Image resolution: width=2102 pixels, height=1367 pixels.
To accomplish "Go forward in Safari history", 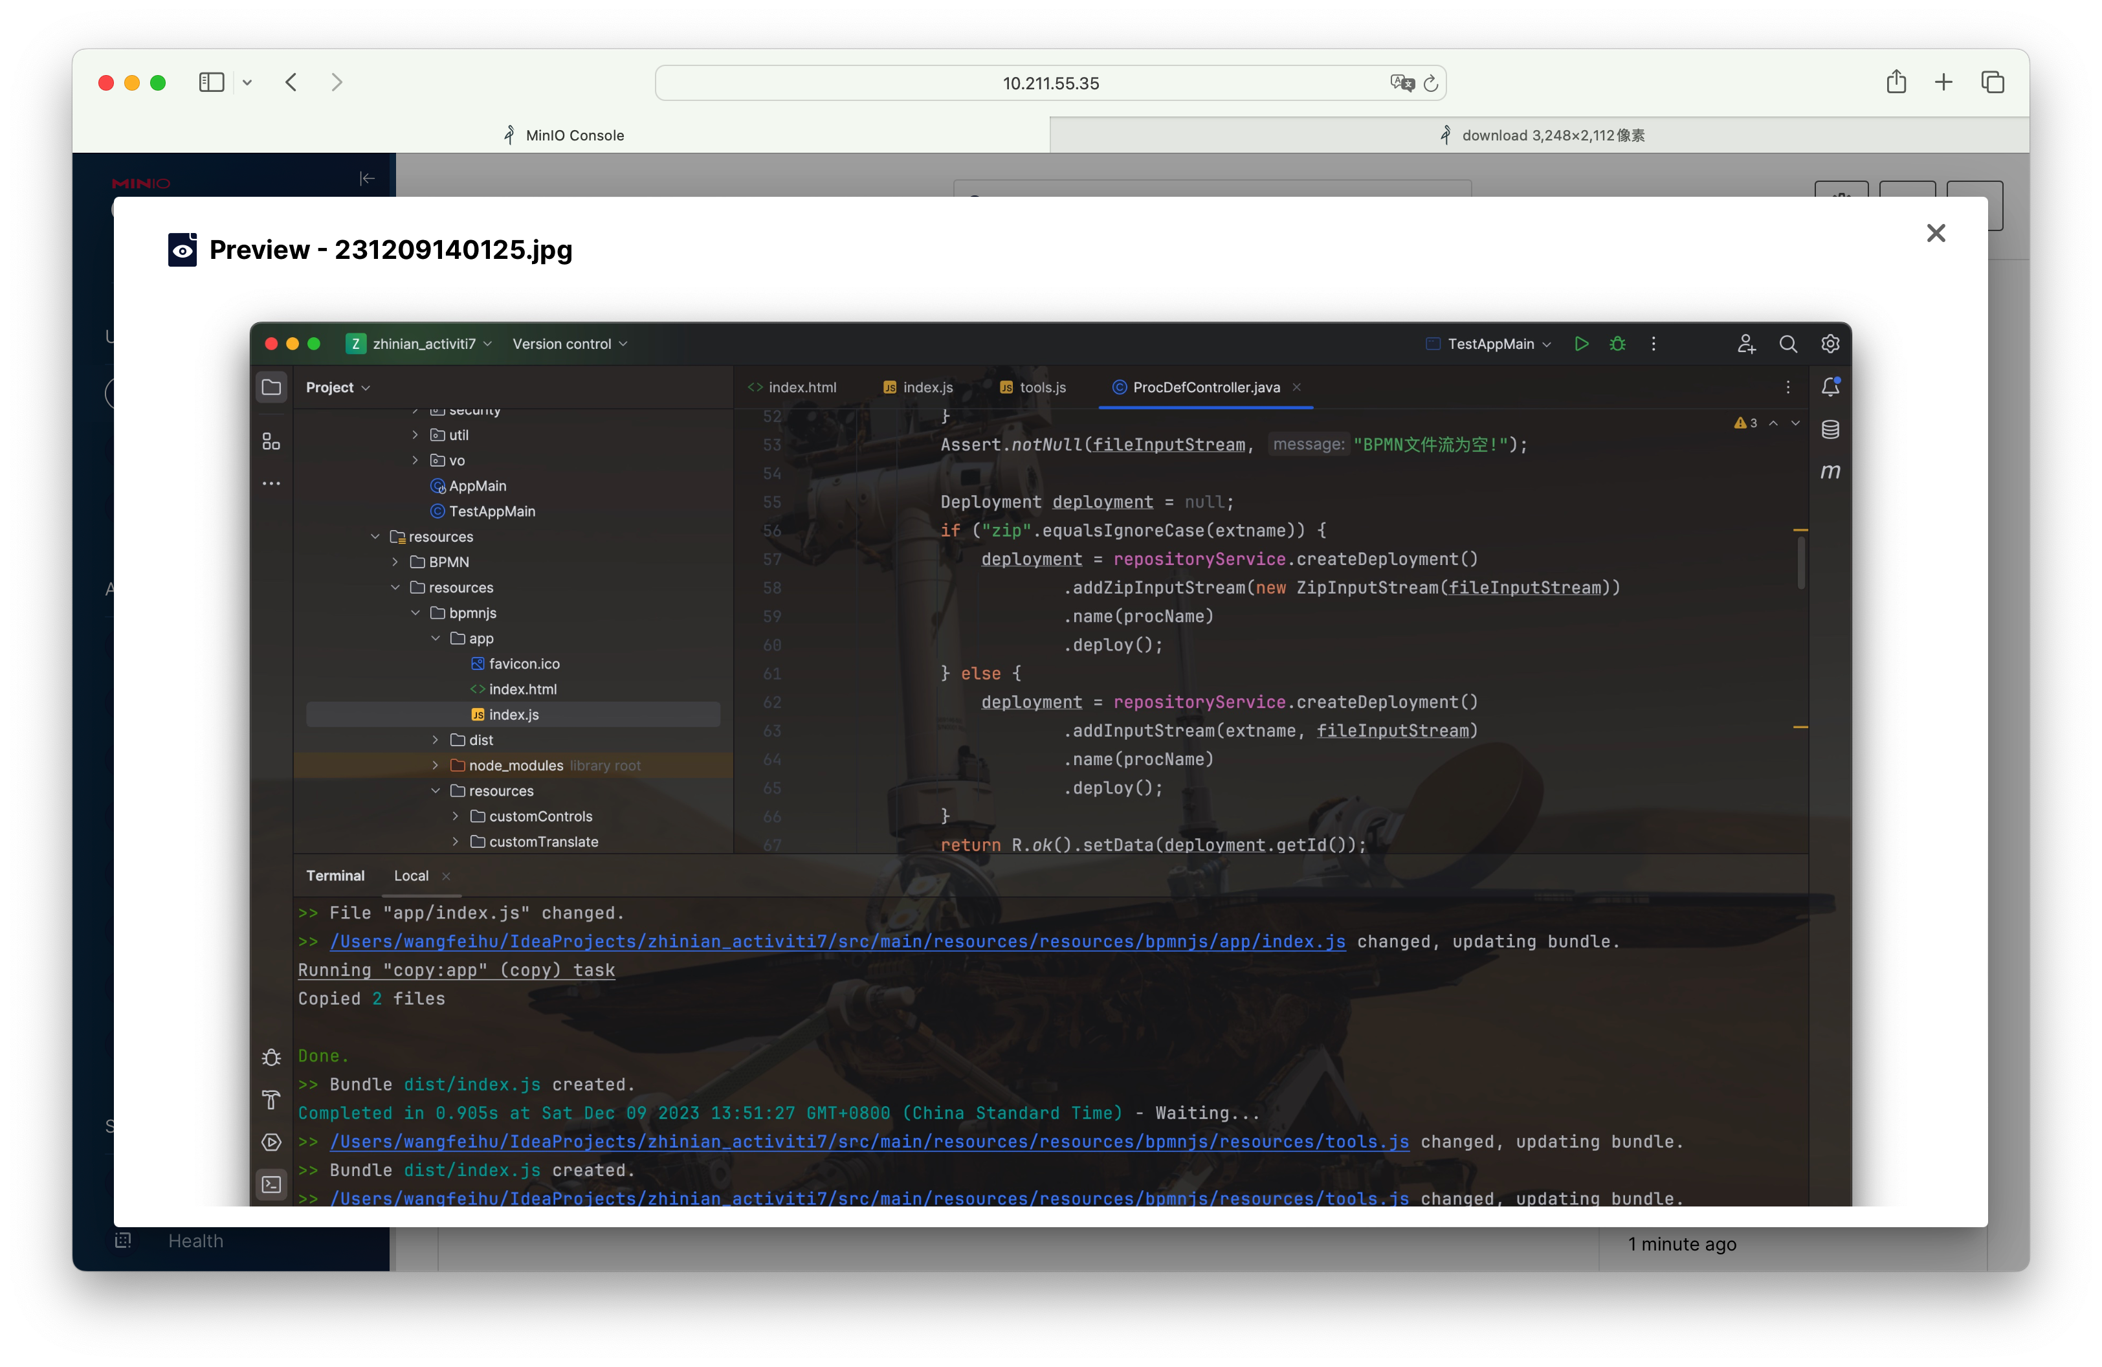I will click(x=337, y=82).
